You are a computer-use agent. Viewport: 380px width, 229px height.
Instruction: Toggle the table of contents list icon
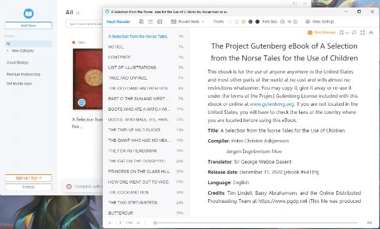(x=151, y=22)
